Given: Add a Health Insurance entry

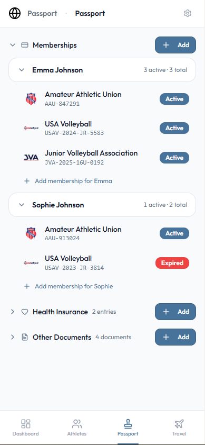Looking at the screenshot, I should (175, 312).
